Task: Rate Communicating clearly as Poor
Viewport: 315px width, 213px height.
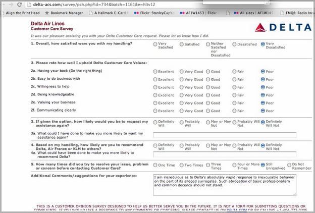Action: coord(263,111)
